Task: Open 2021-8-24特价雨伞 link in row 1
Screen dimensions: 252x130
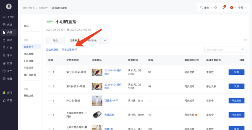Action: click(x=113, y=72)
